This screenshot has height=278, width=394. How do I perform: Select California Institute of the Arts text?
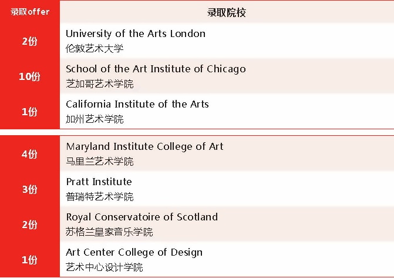click(x=137, y=104)
